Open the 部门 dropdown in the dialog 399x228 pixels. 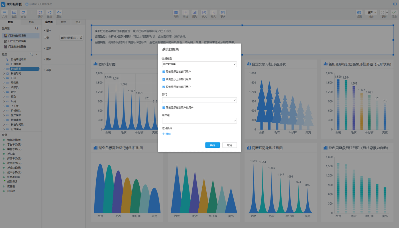tap(199, 100)
